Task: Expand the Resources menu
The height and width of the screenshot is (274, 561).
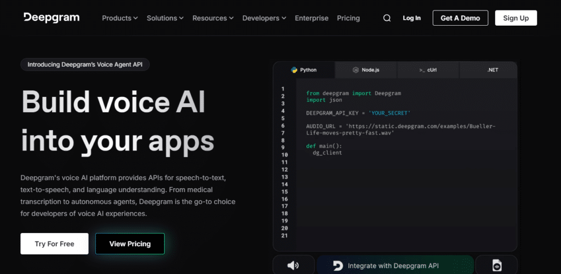Action: 213,18
